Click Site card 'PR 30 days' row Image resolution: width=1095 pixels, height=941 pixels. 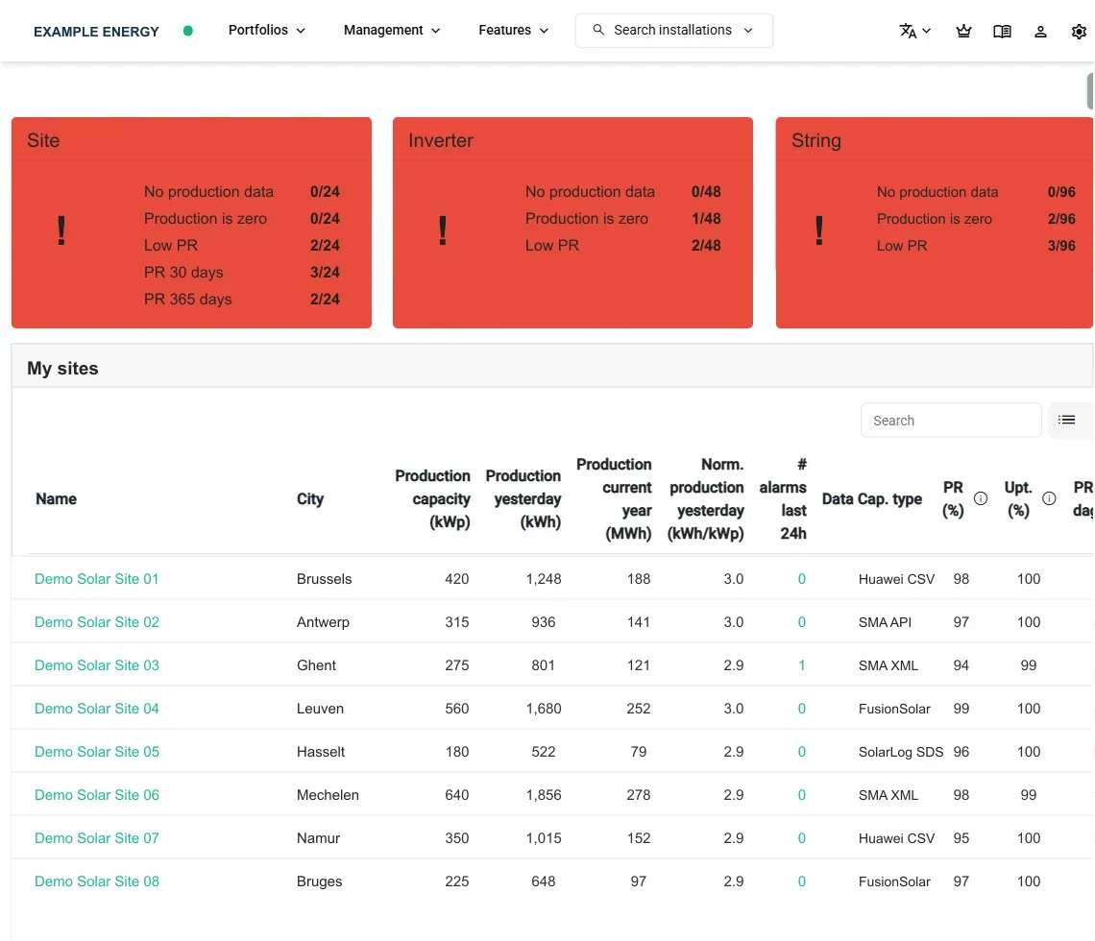tap(242, 273)
